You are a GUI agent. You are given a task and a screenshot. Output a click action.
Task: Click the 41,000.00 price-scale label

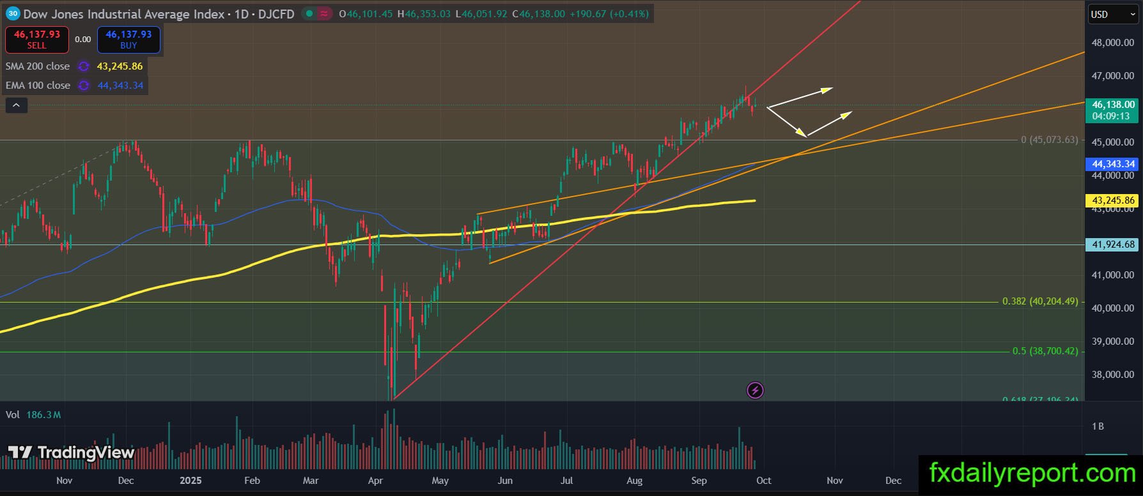point(1113,275)
